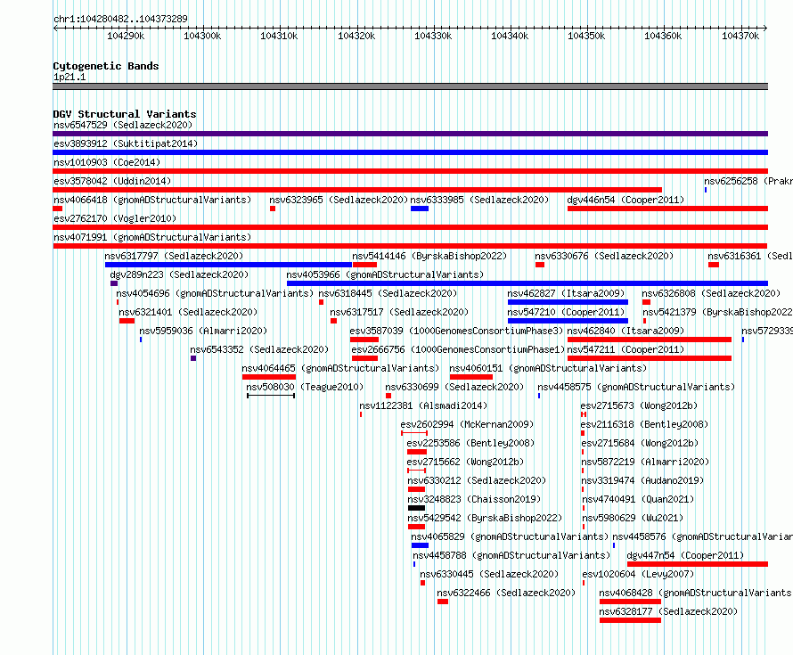Click the gray 1p21.1 cytogenetic band
This screenshot has height=655, width=793.
410,86
